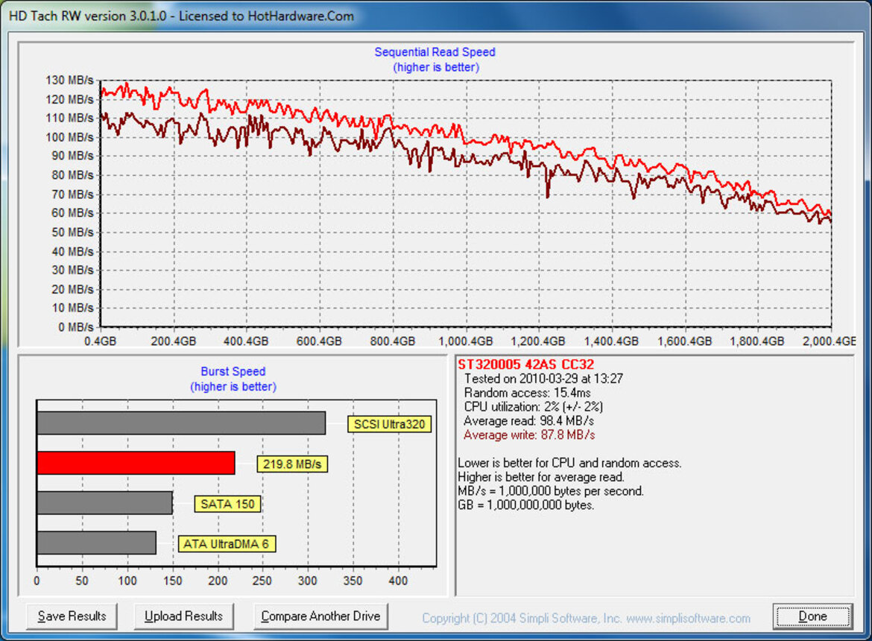Click the SATA 150 yellow label

227,505
